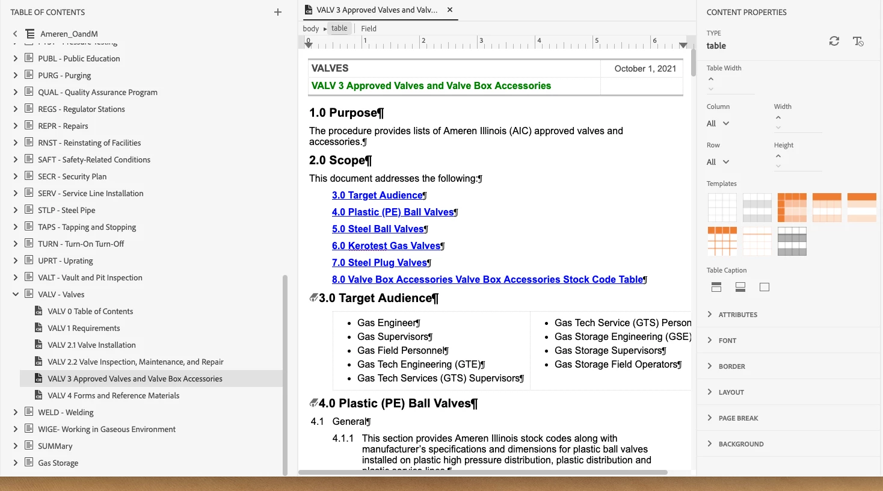Decrease the column Width stepper
The image size is (883, 491).
coord(778,128)
